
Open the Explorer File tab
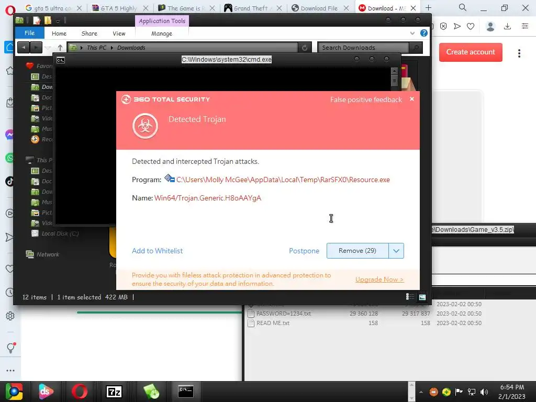tap(29, 33)
